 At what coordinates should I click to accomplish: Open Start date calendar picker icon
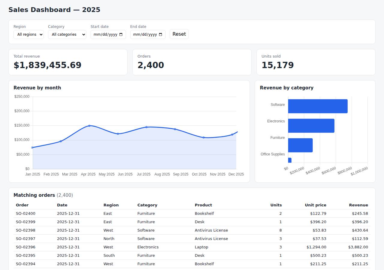[x=121, y=34]
